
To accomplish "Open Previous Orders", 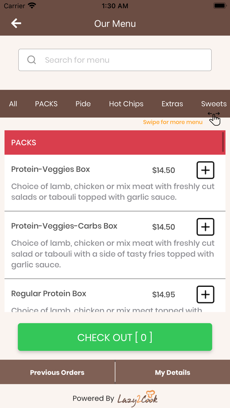I will click(57, 372).
